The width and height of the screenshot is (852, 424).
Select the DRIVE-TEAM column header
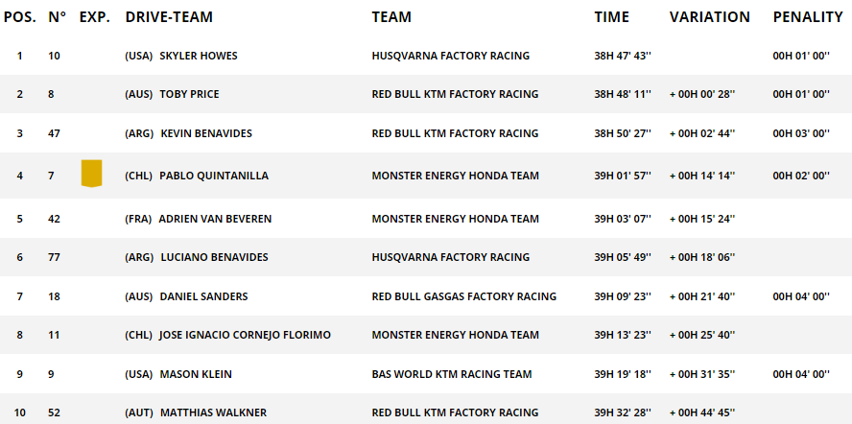(x=169, y=17)
